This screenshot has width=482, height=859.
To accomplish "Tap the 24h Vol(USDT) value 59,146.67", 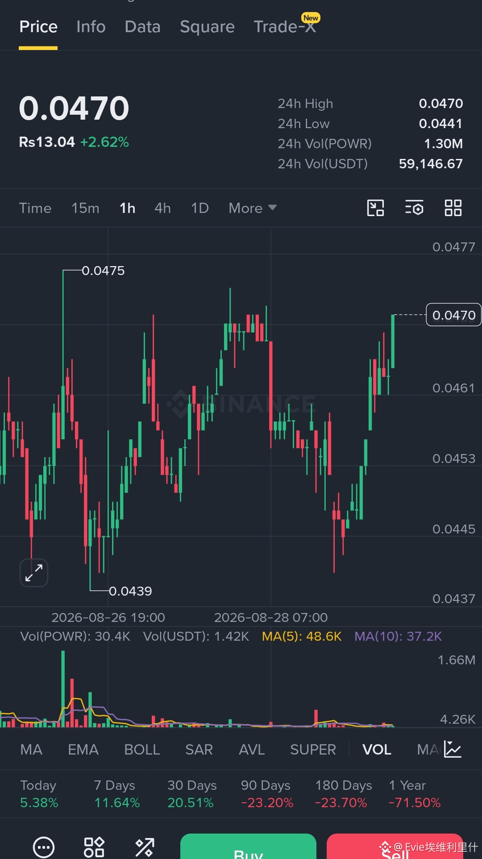I will 431,164.
